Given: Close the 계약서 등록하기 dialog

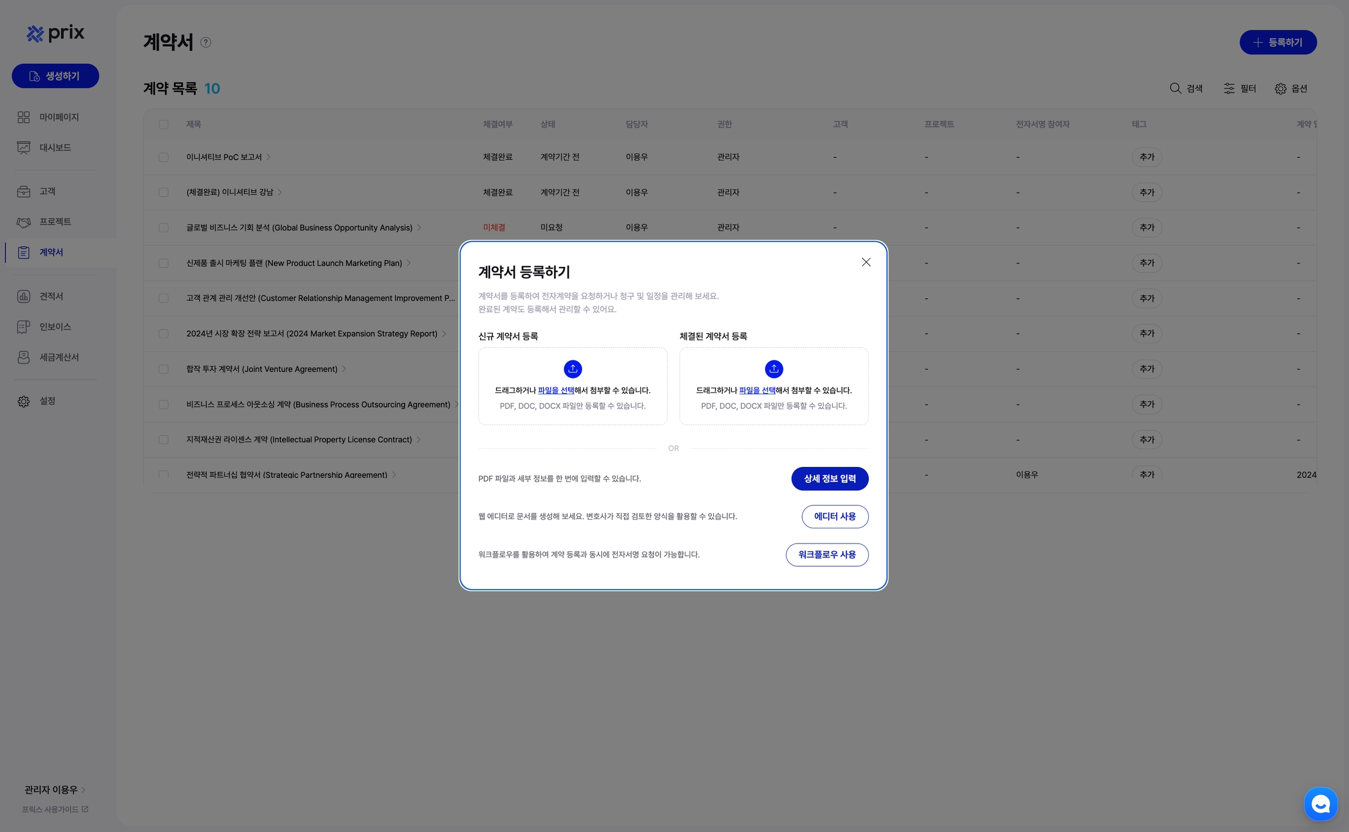Looking at the screenshot, I should [x=866, y=262].
